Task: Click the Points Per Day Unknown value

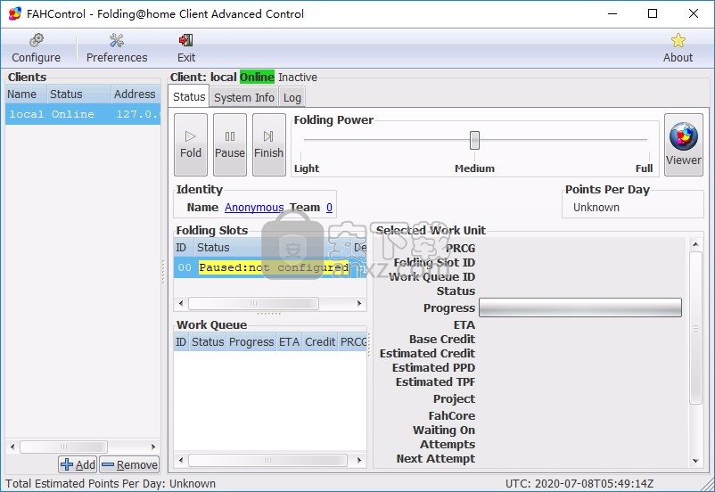Action: 596,208
